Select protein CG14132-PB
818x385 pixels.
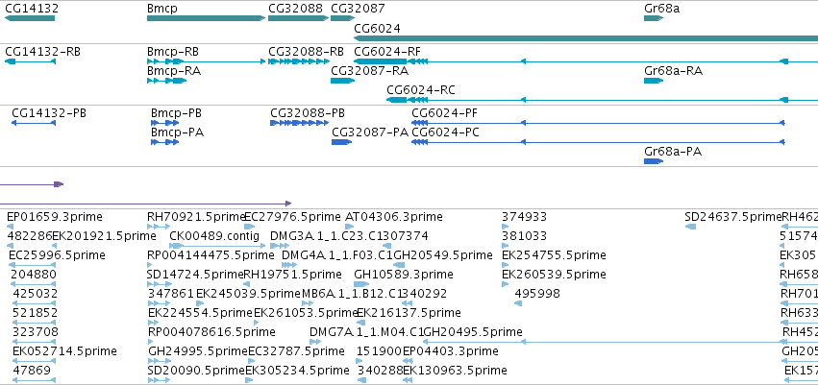[x=34, y=123]
